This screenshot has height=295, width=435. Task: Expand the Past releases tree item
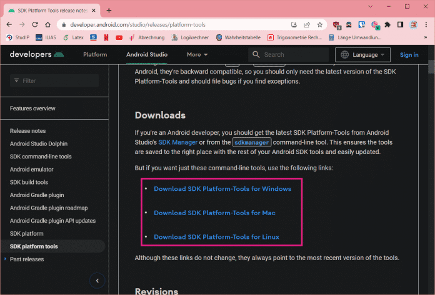[6, 258]
